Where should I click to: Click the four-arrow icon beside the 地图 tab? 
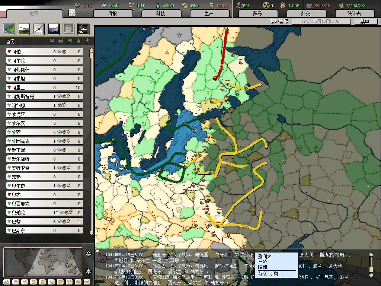[72, 13]
